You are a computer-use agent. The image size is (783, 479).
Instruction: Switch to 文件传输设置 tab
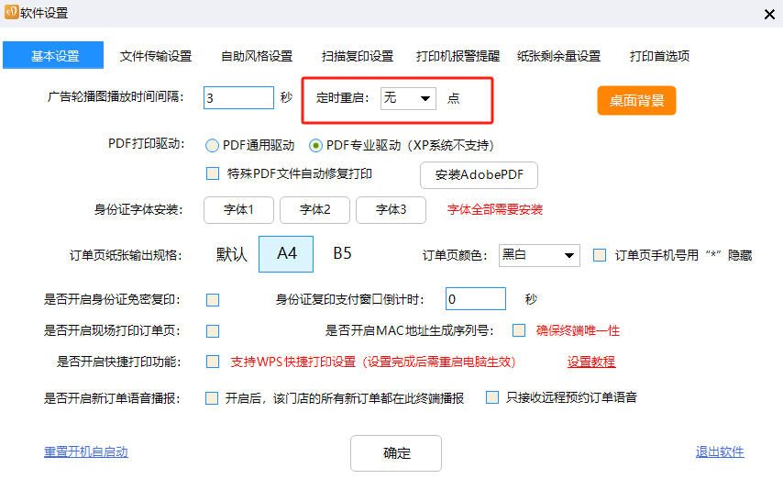pos(156,56)
